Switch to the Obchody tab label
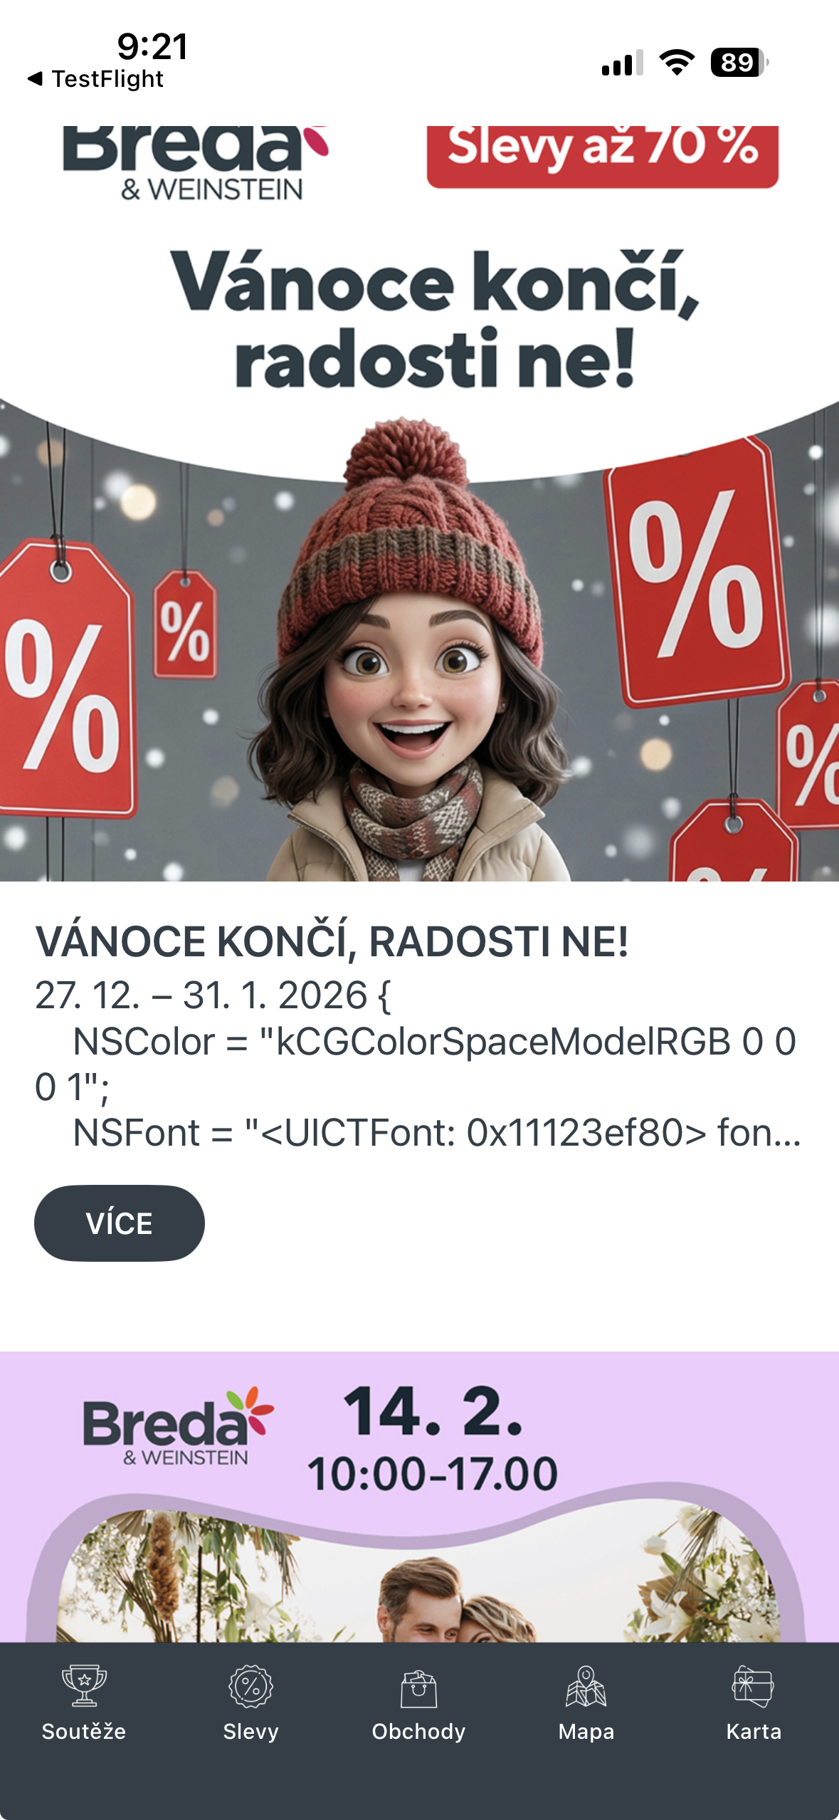Screen dimensions: 839x1820 coord(418,1731)
